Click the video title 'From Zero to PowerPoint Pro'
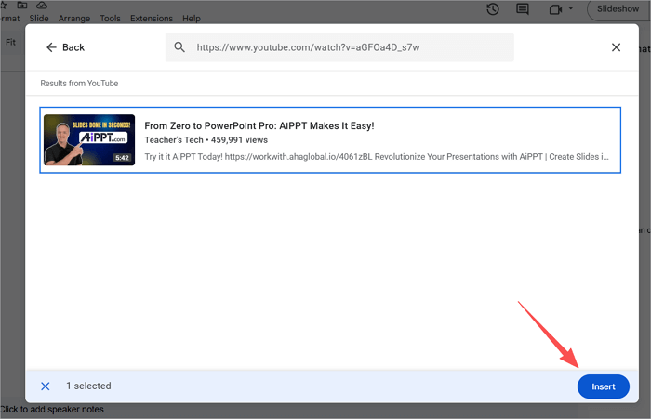651x419 pixels. click(259, 125)
